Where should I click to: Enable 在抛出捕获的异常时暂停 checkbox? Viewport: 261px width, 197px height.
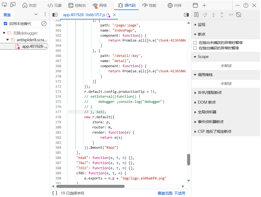[195, 48]
